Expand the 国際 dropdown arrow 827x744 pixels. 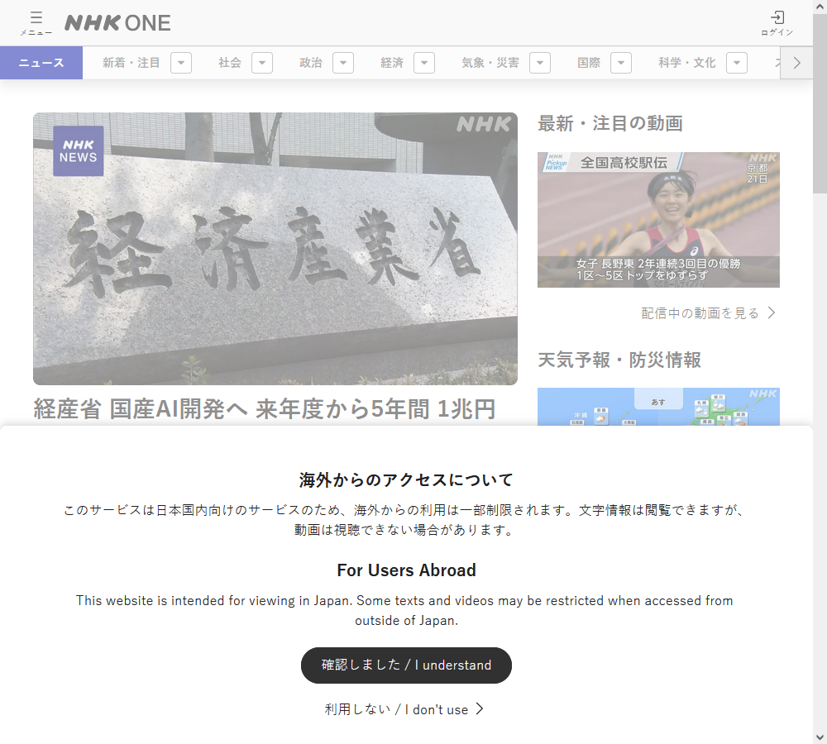621,63
